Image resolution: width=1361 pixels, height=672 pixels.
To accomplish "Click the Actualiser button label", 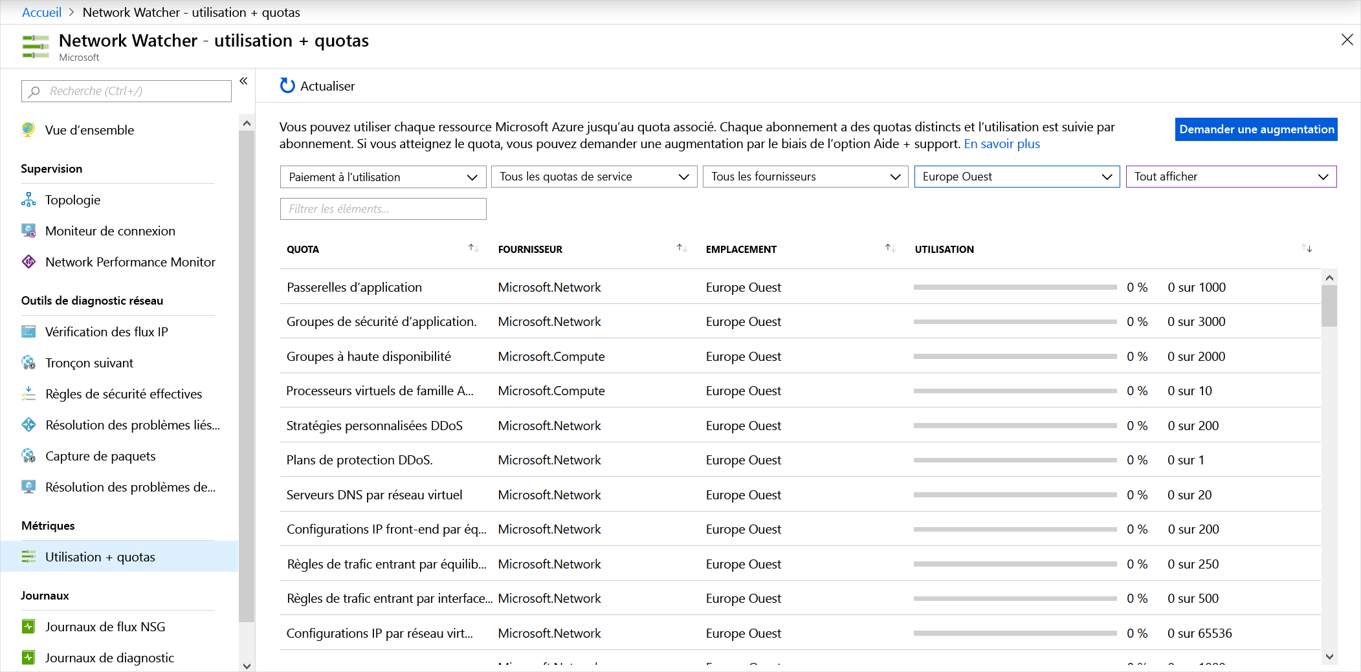I will pyautogui.click(x=327, y=86).
